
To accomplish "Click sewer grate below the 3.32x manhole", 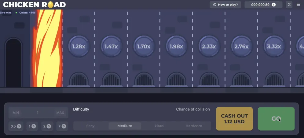I will click(x=274, y=80).
